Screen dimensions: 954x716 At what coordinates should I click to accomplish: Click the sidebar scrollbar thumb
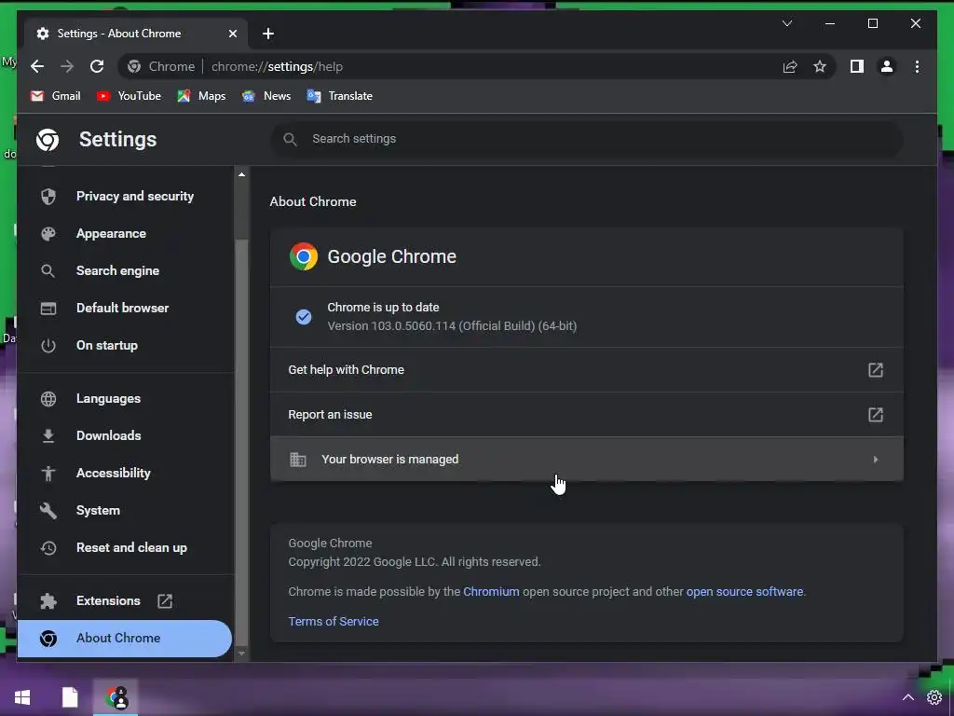[241, 441]
